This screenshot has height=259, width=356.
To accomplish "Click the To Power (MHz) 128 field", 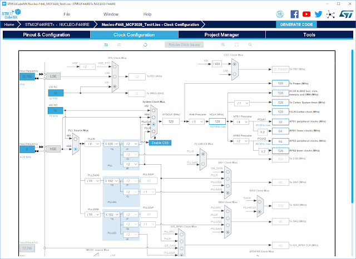I will (x=280, y=83).
